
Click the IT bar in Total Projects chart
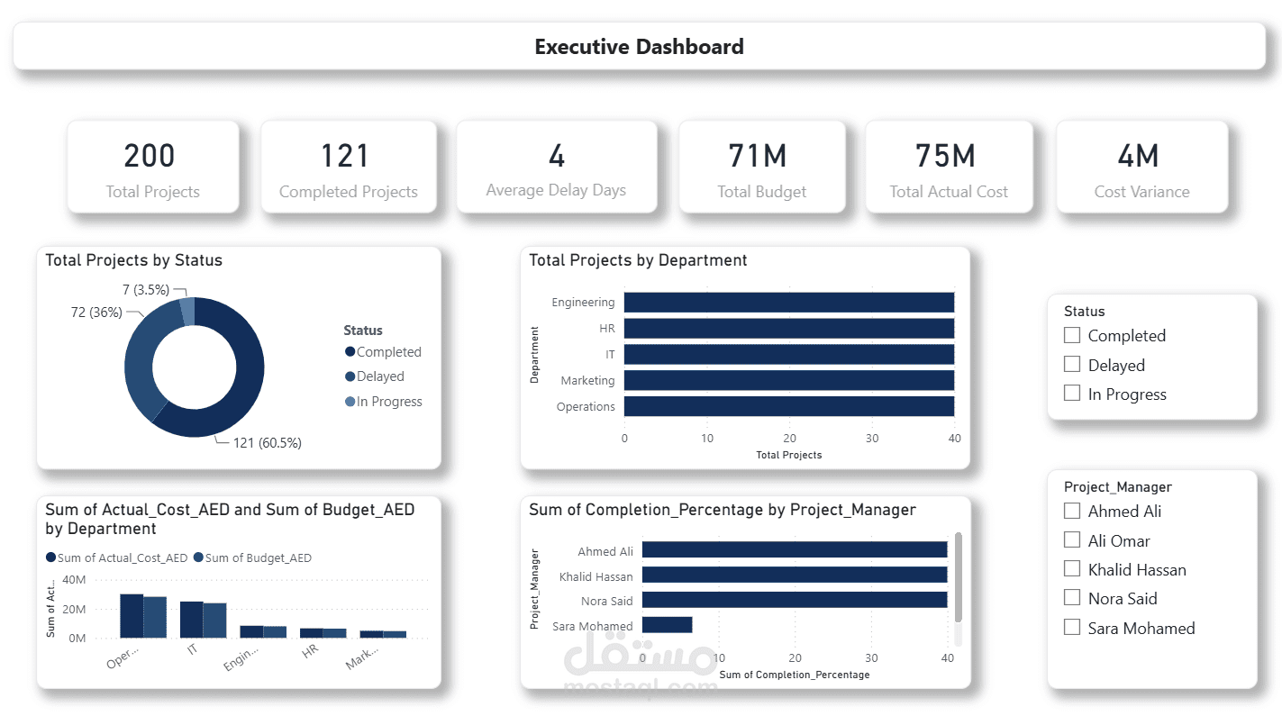(x=788, y=354)
